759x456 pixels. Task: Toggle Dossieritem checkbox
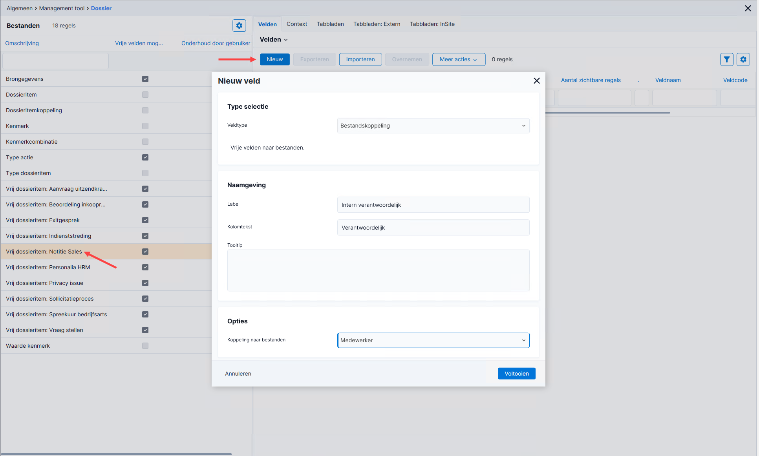[x=145, y=95]
